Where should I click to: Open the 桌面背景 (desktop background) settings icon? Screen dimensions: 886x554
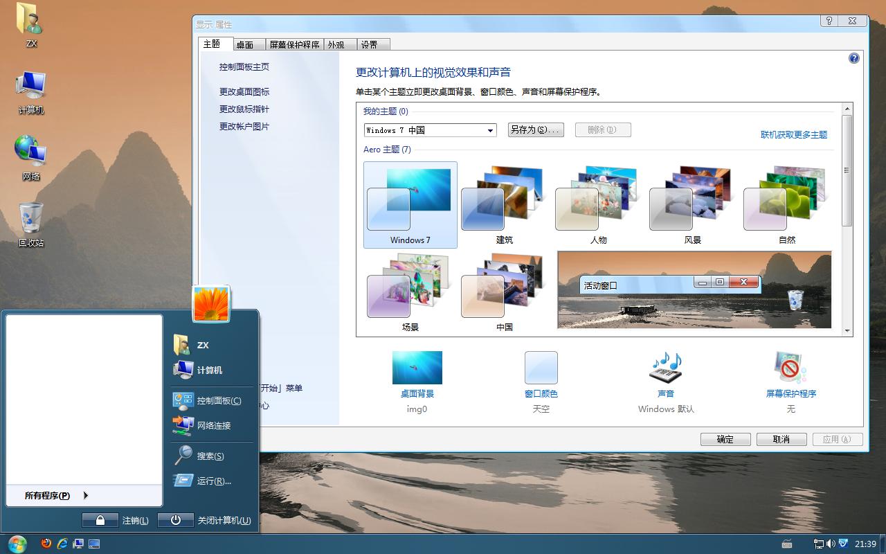[417, 367]
